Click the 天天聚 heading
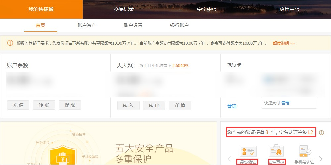 point(125,65)
